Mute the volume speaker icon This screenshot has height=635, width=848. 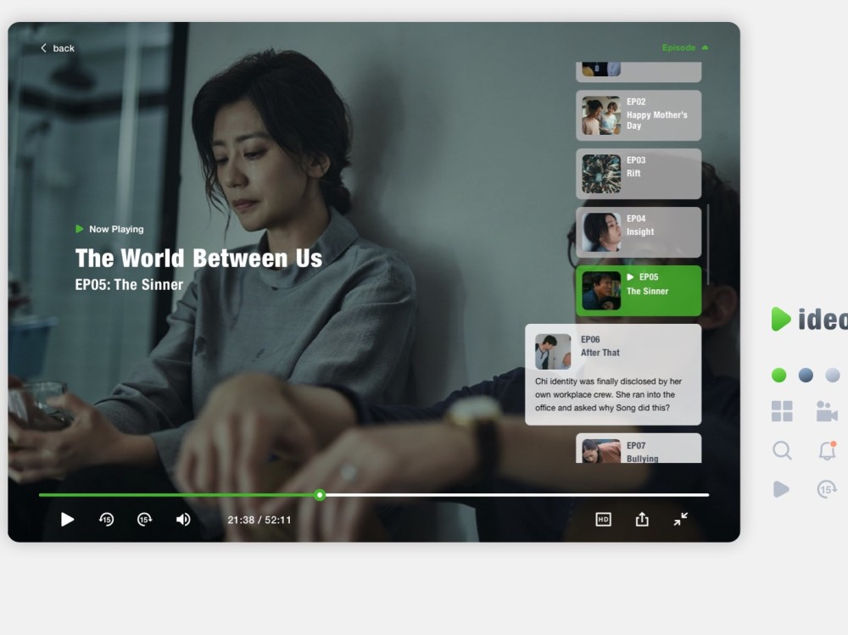coord(183,519)
